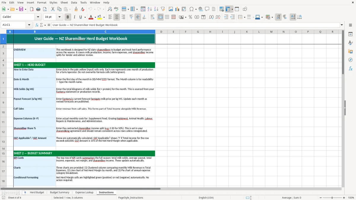Toggle Print Preview icon
The height and width of the screenshot is (200, 356).
tap(45, 9)
